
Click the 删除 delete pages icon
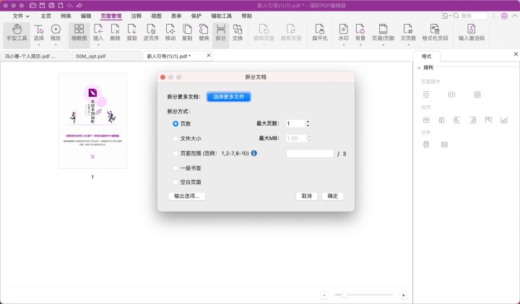(x=115, y=32)
